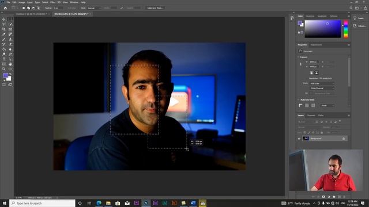Viewport: 369px width, 207px height.
Task: Select the Crop tool
Action: 4,29
